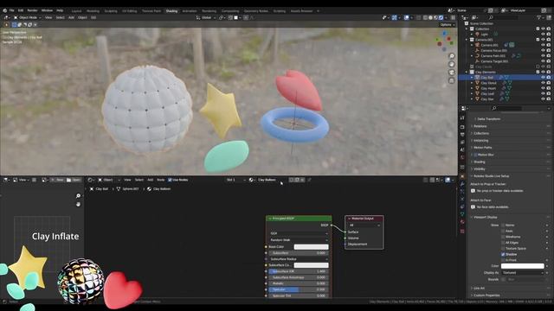Click the Clay Ball breadcrumb in node editor
Screen dimensions: 554x311
(x=99, y=189)
